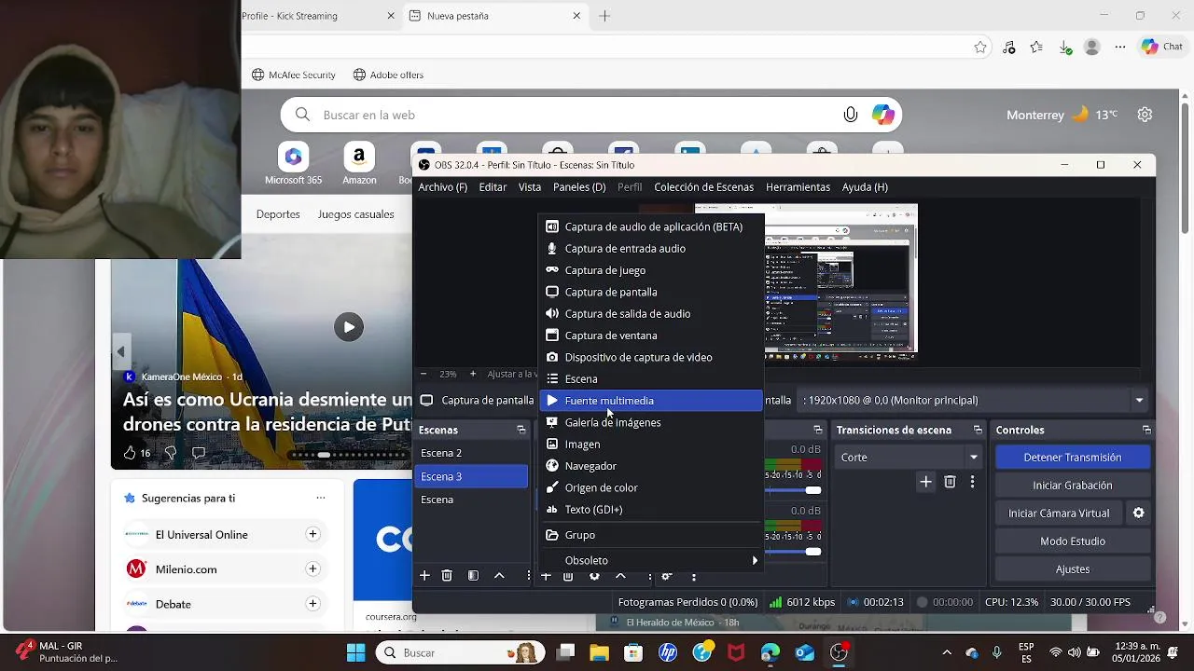Click the voice search microphone in Edge
Viewport: 1194px width, 671px height.
coord(851,115)
